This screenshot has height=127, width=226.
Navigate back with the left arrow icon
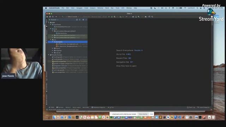coord(56,17)
